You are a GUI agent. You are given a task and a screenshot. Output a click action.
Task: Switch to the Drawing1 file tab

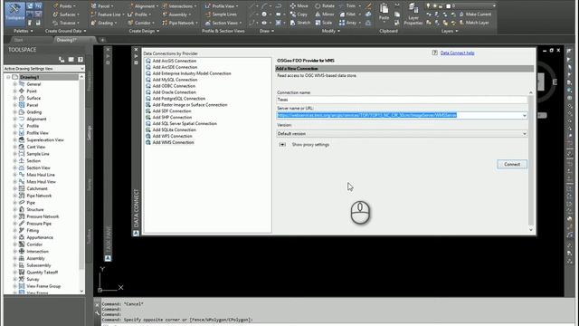[x=67, y=40]
